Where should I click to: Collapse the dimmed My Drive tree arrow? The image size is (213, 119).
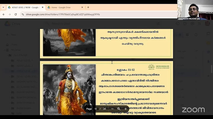point(4,50)
